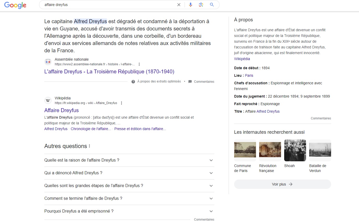Image resolution: width=359 pixels, height=224 pixels.
Task: Expand 'Pourquoi Dreyfus a été emprisonné ?'
Action: coord(129,211)
